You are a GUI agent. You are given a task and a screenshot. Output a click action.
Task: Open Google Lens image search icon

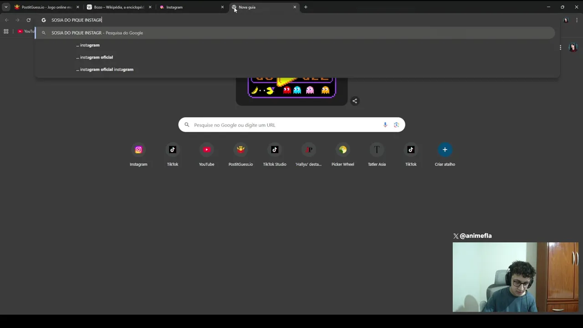396,125
